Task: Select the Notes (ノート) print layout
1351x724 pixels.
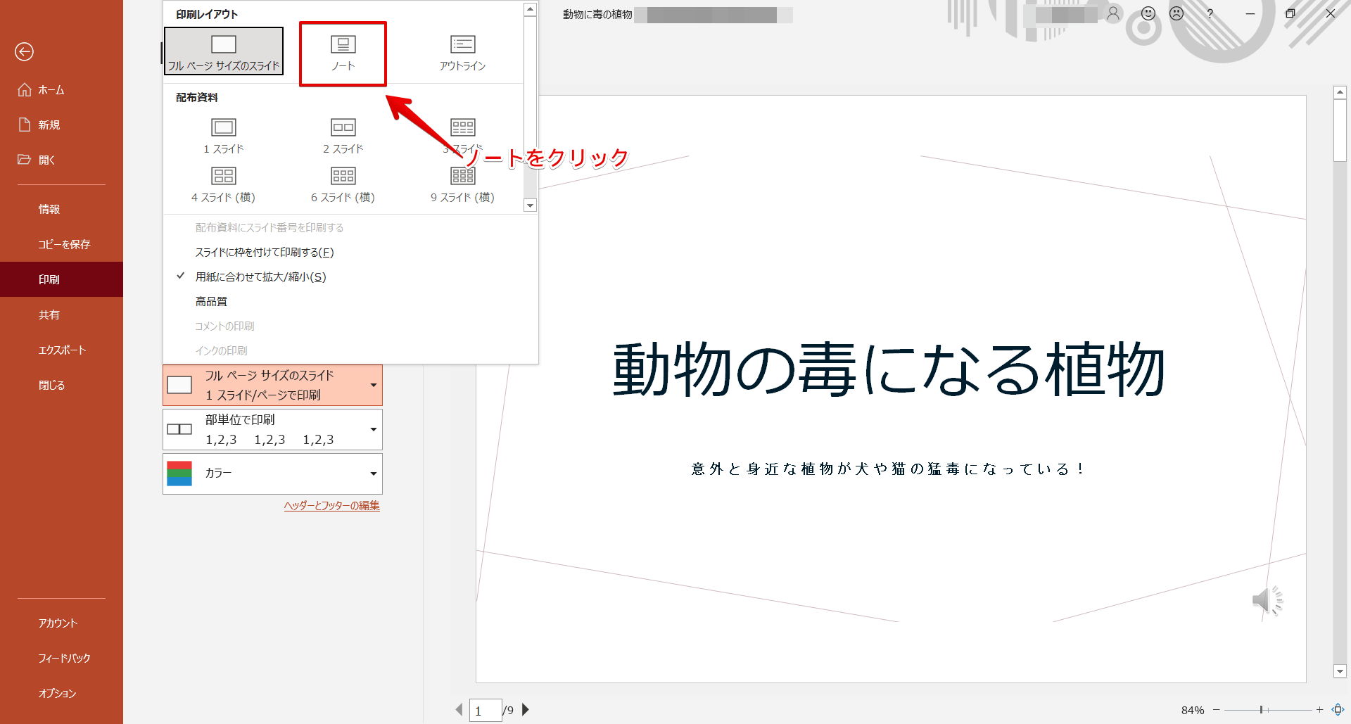Action: pyautogui.click(x=343, y=54)
